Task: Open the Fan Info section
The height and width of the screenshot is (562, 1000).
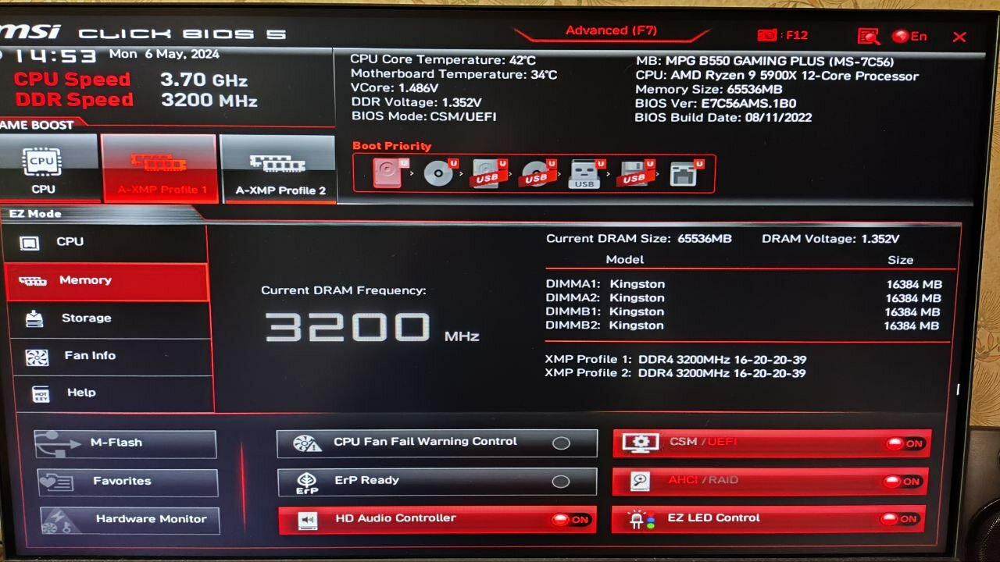Action: [111, 356]
